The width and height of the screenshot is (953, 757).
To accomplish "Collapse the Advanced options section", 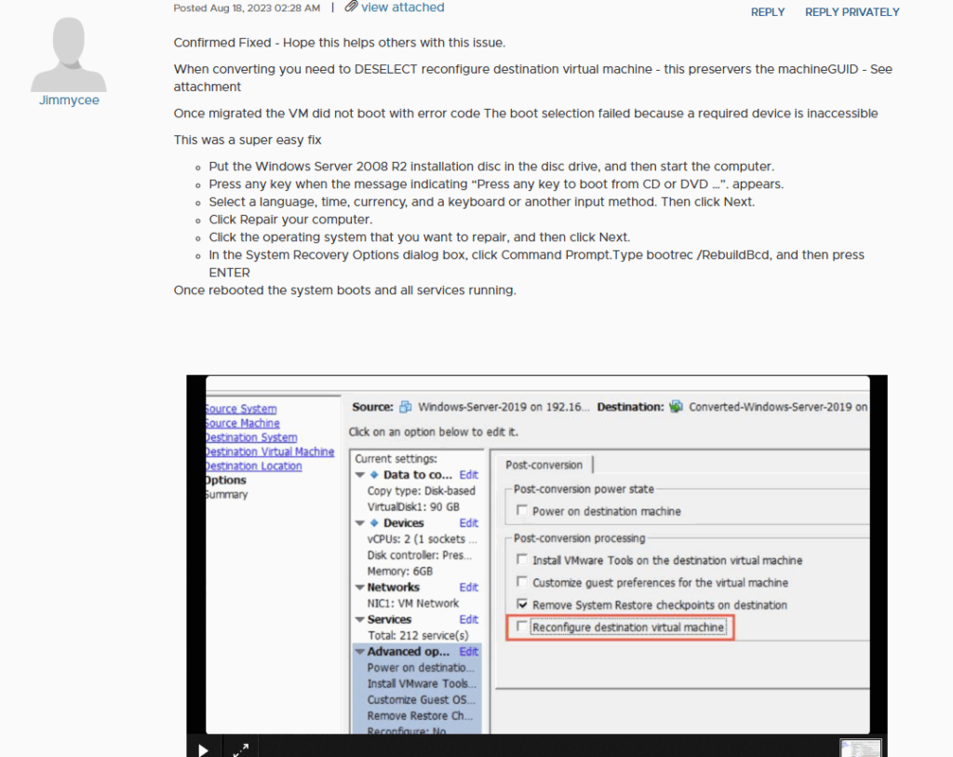I will pyautogui.click(x=359, y=652).
